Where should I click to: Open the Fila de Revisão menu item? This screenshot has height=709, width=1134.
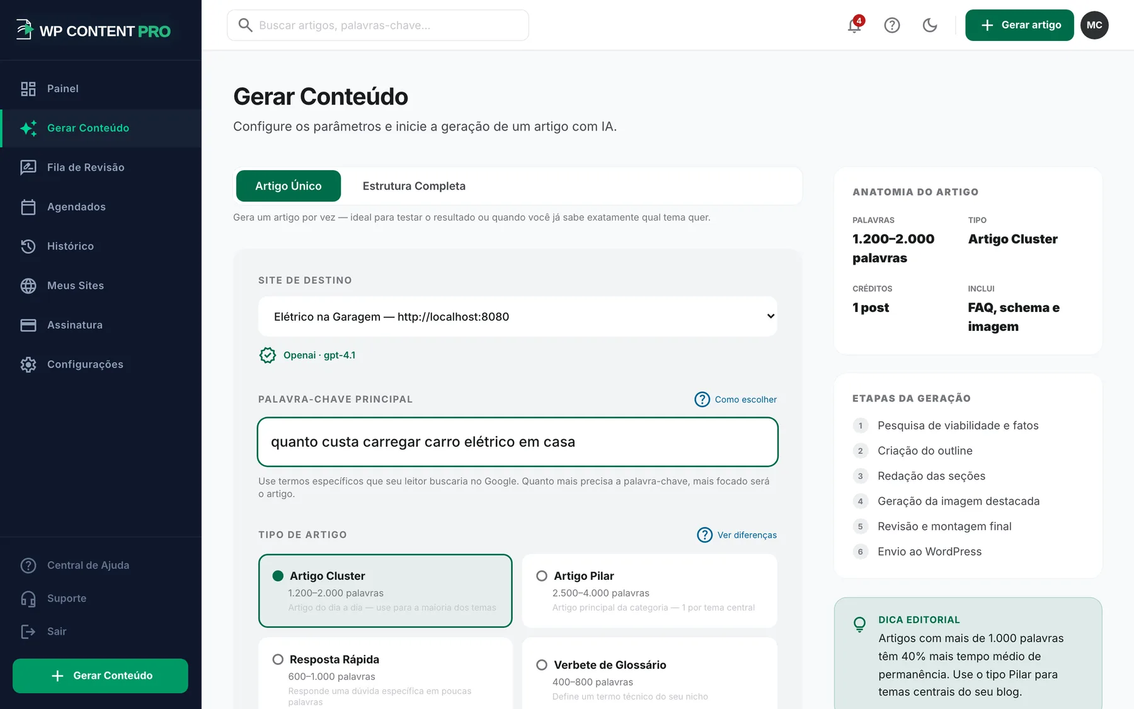tap(101, 168)
